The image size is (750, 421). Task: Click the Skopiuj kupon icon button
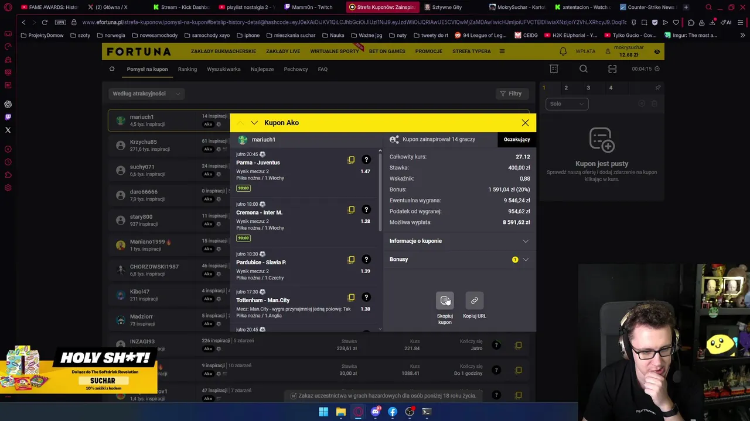coord(445,301)
